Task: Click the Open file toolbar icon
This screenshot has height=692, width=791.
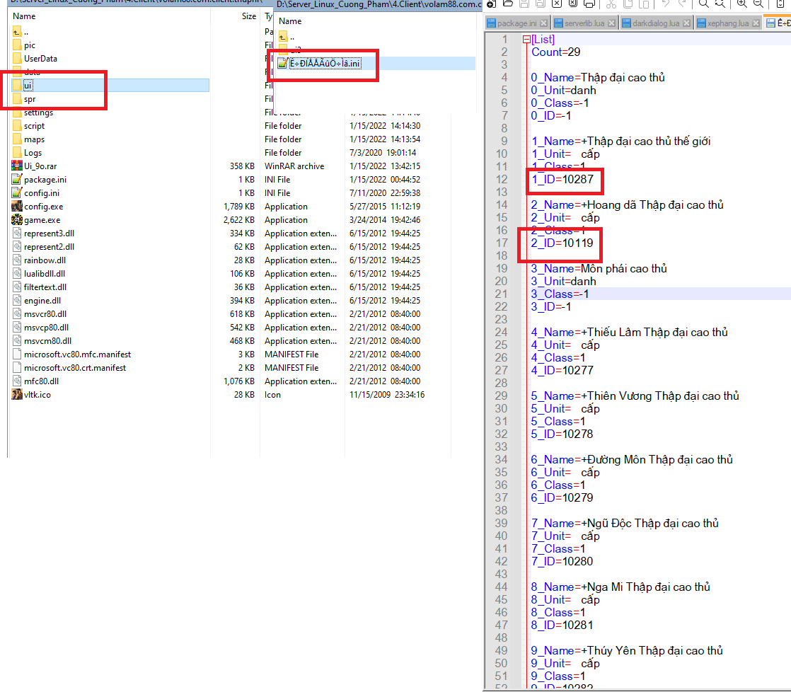Action: [x=507, y=5]
